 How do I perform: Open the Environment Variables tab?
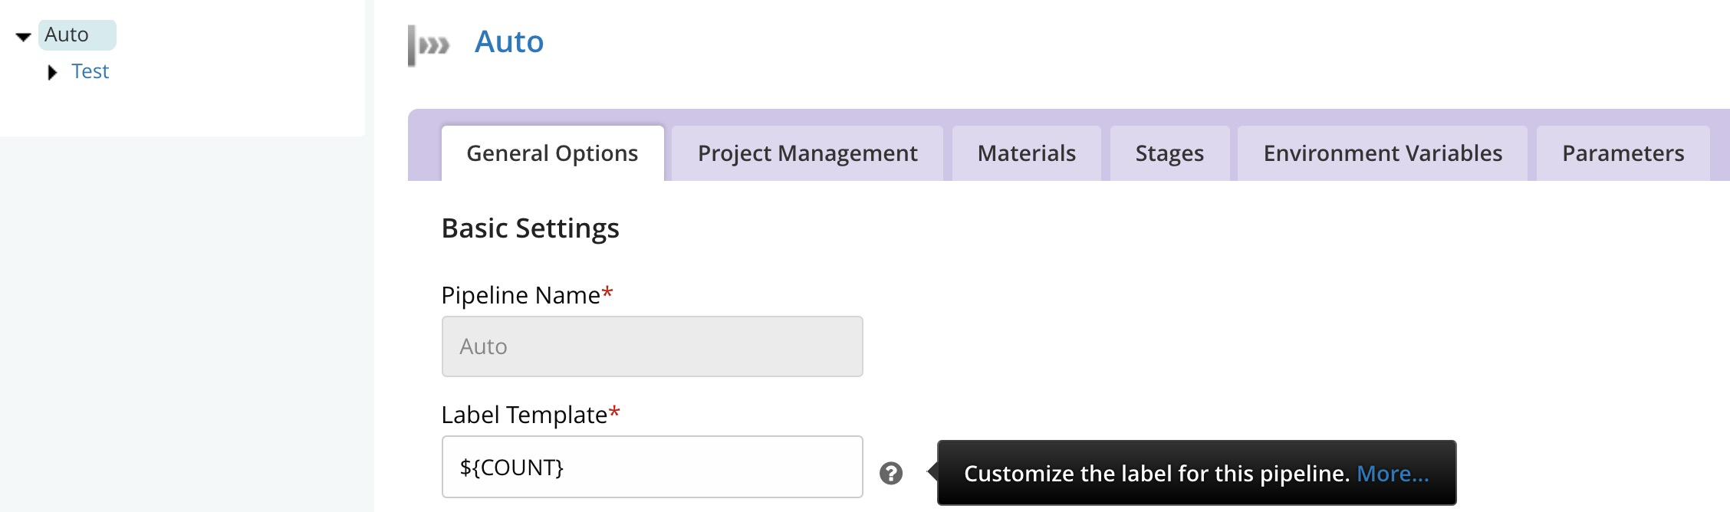1382,153
